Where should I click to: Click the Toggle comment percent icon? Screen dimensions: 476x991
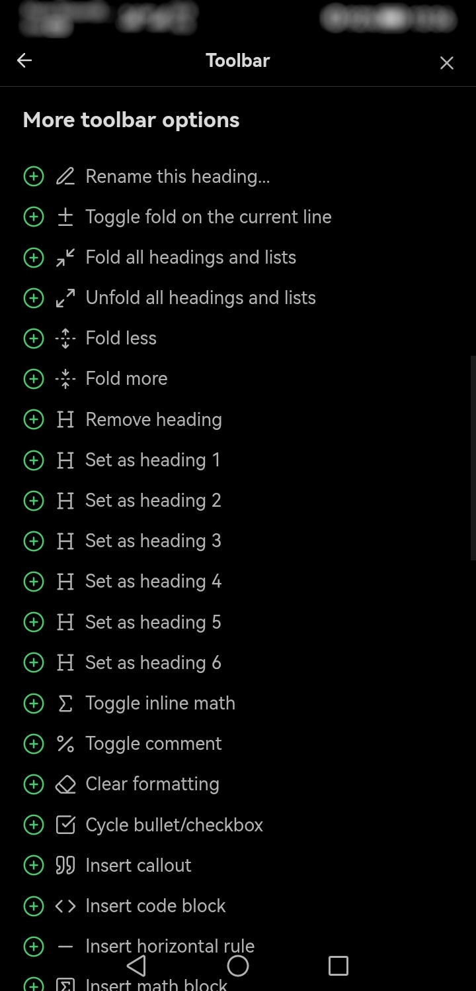coord(65,743)
